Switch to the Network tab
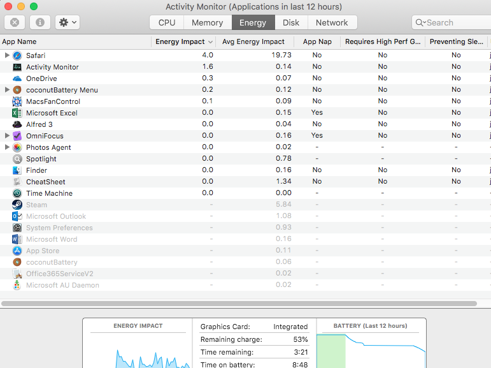 [332, 22]
